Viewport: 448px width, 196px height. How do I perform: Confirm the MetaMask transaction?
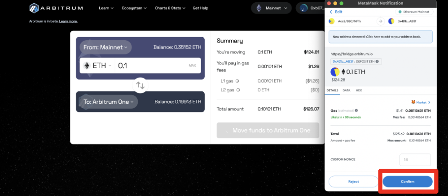pos(408,182)
